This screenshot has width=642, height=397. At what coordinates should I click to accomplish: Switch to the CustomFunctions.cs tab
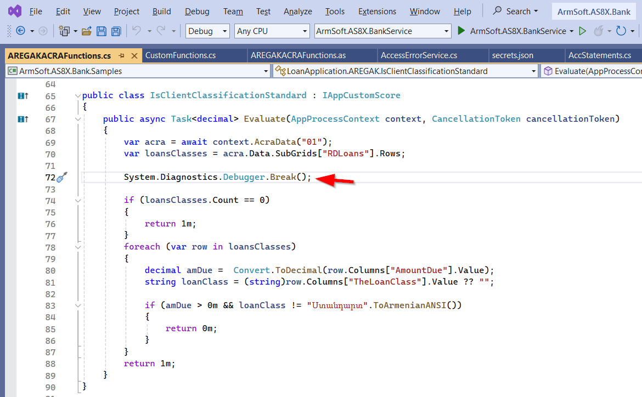click(x=181, y=55)
